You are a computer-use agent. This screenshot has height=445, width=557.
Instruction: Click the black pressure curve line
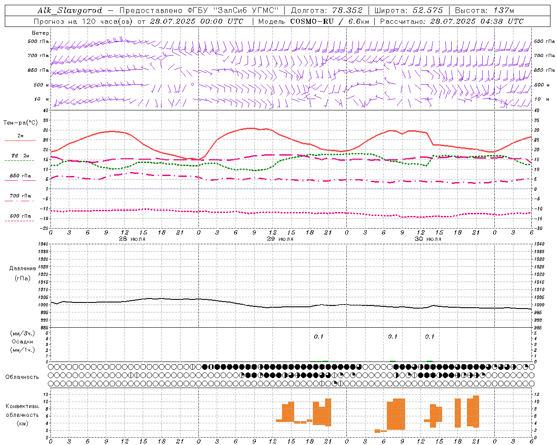coord(292,306)
